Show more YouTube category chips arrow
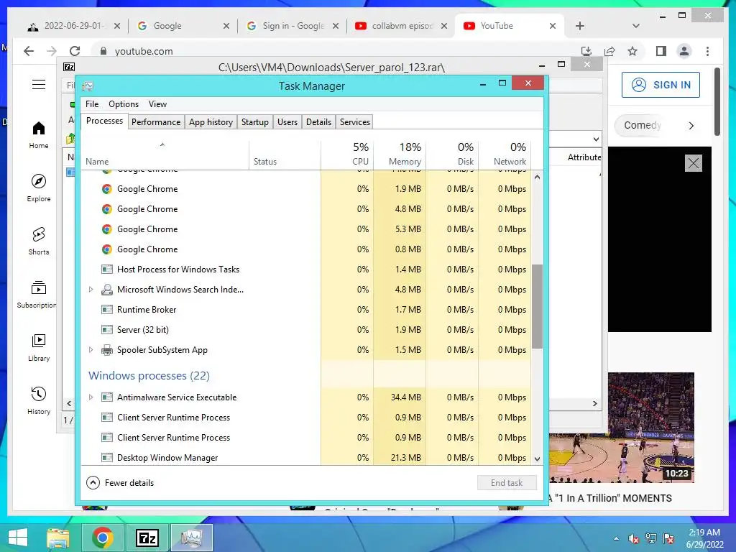This screenshot has height=552, width=736. (691, 125)
